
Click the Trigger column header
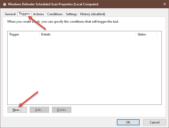(23, 34)
